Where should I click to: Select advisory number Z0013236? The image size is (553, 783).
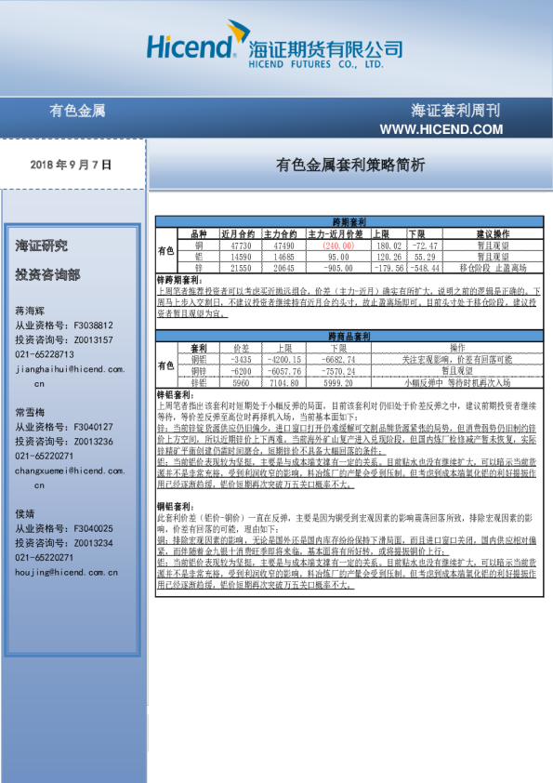point(93,441)
